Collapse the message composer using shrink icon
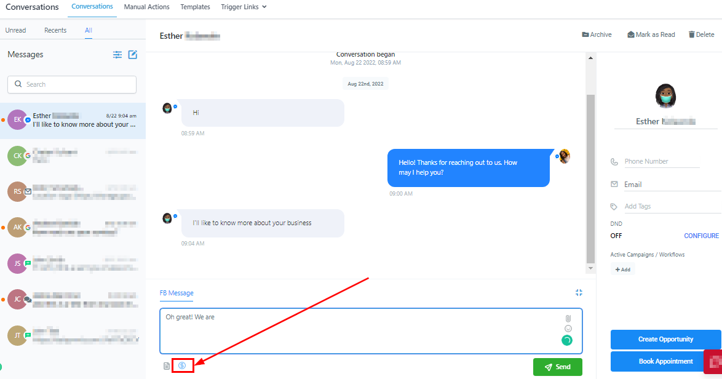 point(579,292)
